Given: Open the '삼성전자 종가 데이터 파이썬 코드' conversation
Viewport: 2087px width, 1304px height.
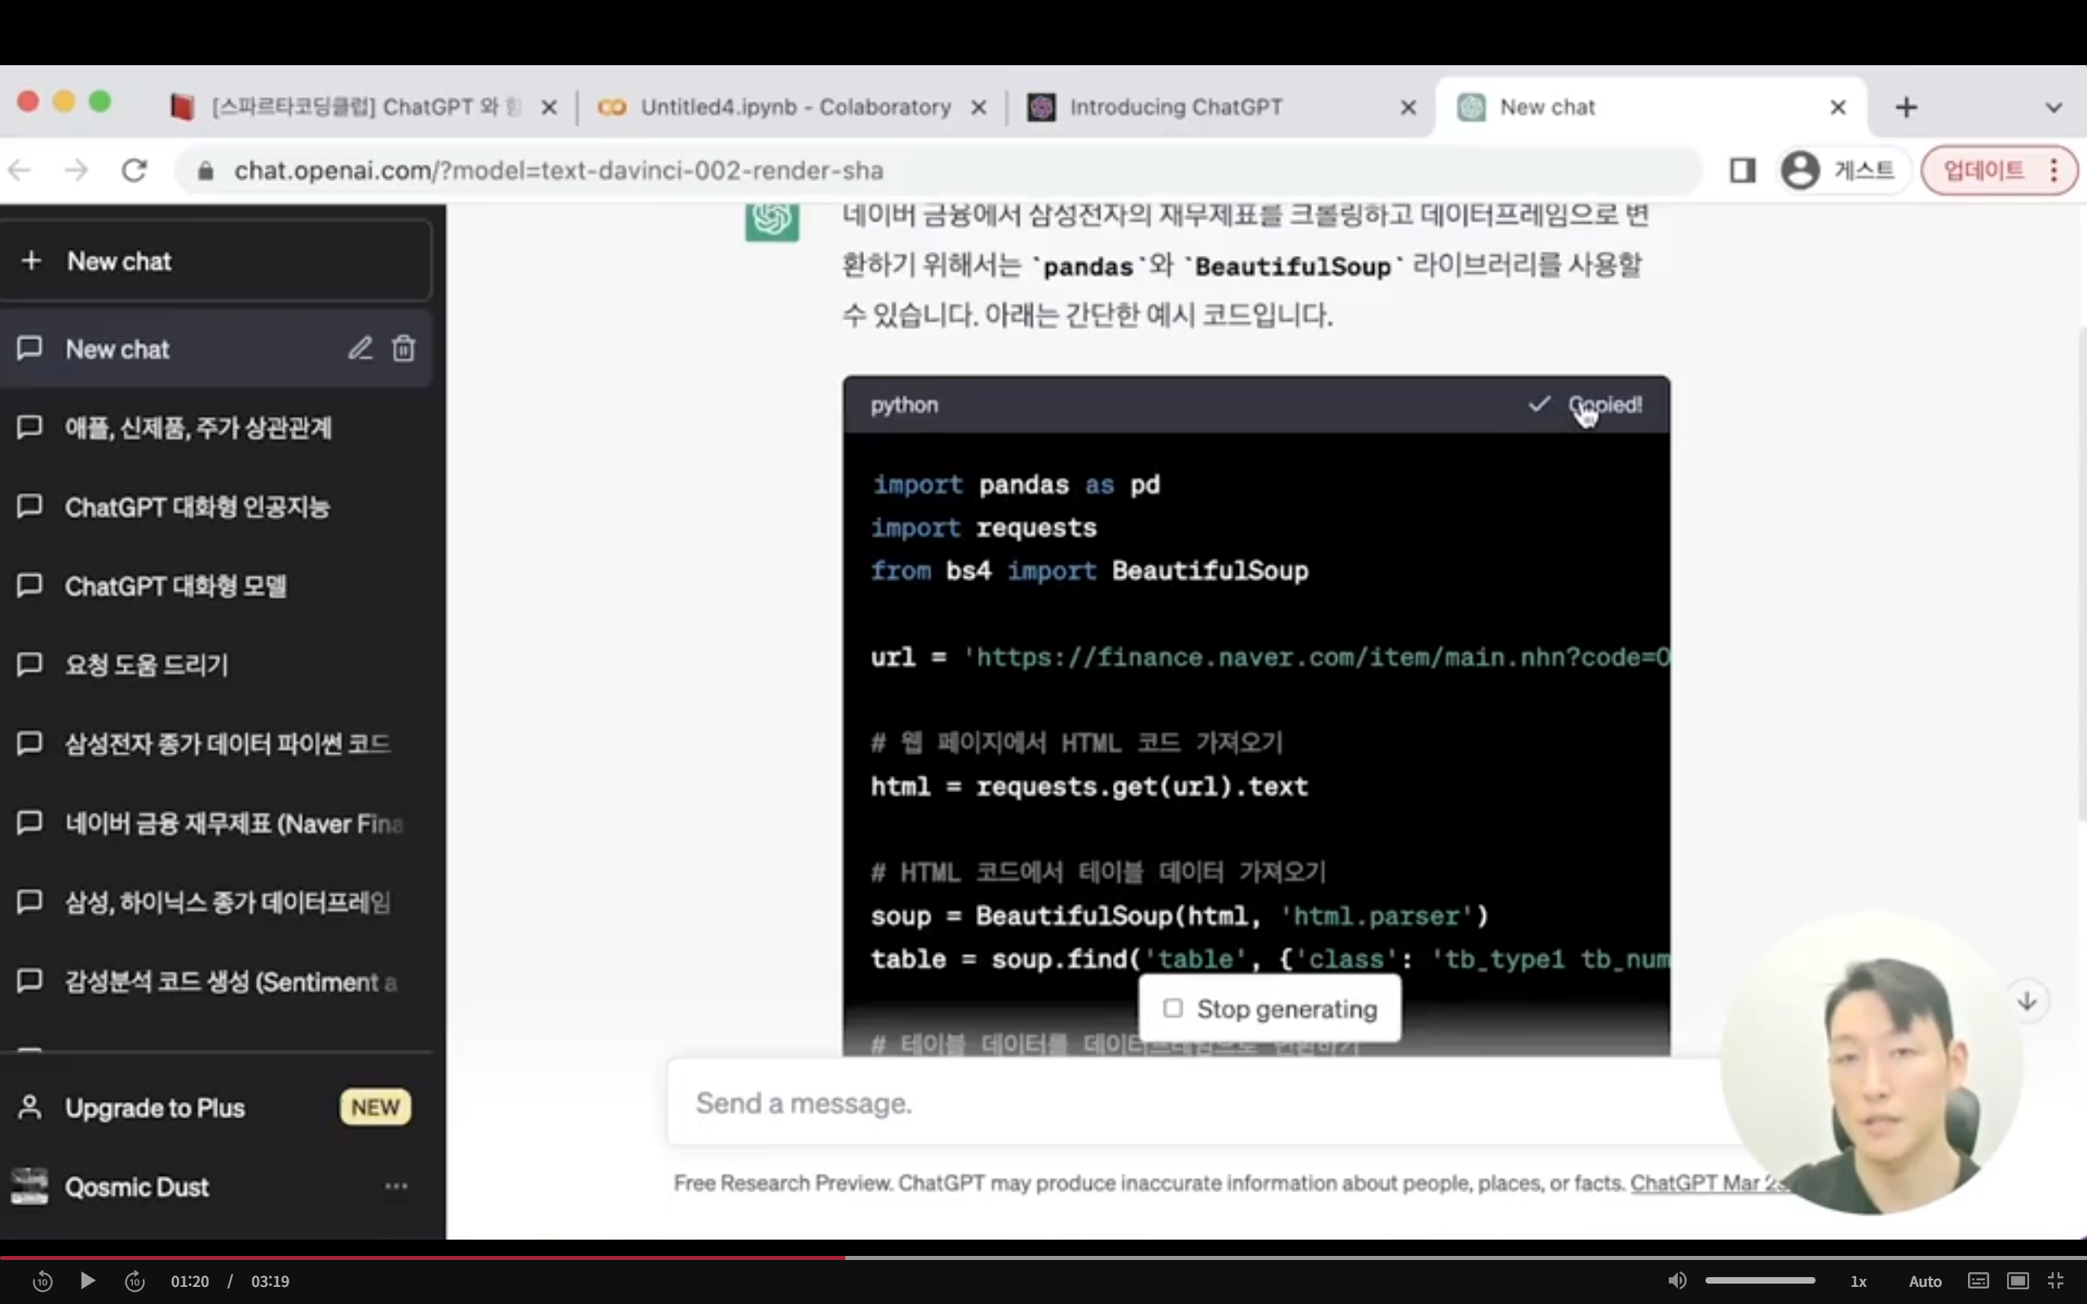Looking at the screenshot, I should (215, 744).
